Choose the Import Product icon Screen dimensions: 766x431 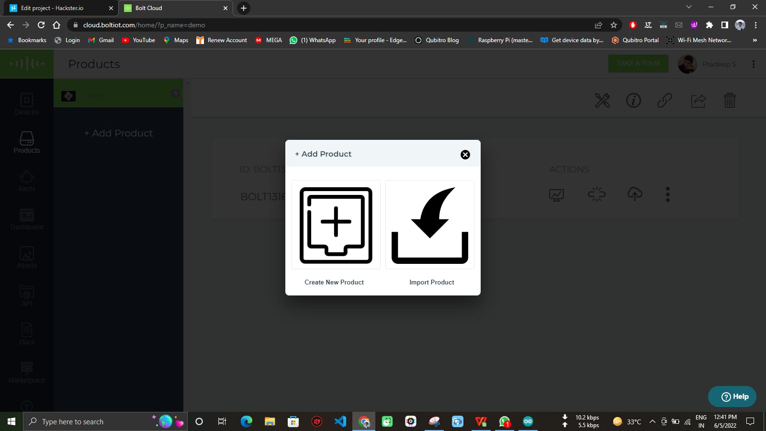(430, 225)
